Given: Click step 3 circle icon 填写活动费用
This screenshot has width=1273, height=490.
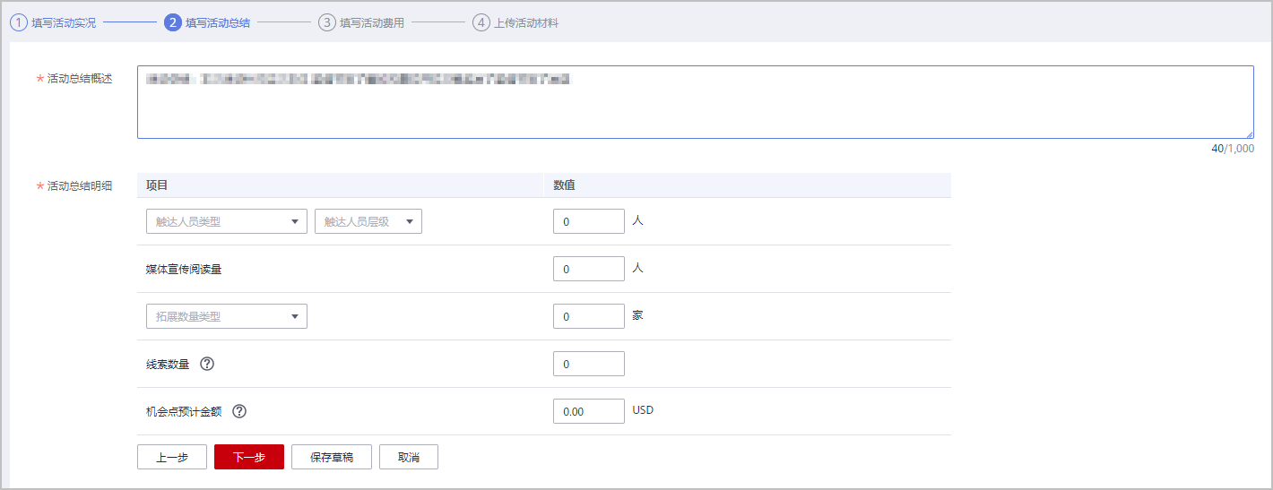Looking at the screenshot, I should (x=326, y=22).
